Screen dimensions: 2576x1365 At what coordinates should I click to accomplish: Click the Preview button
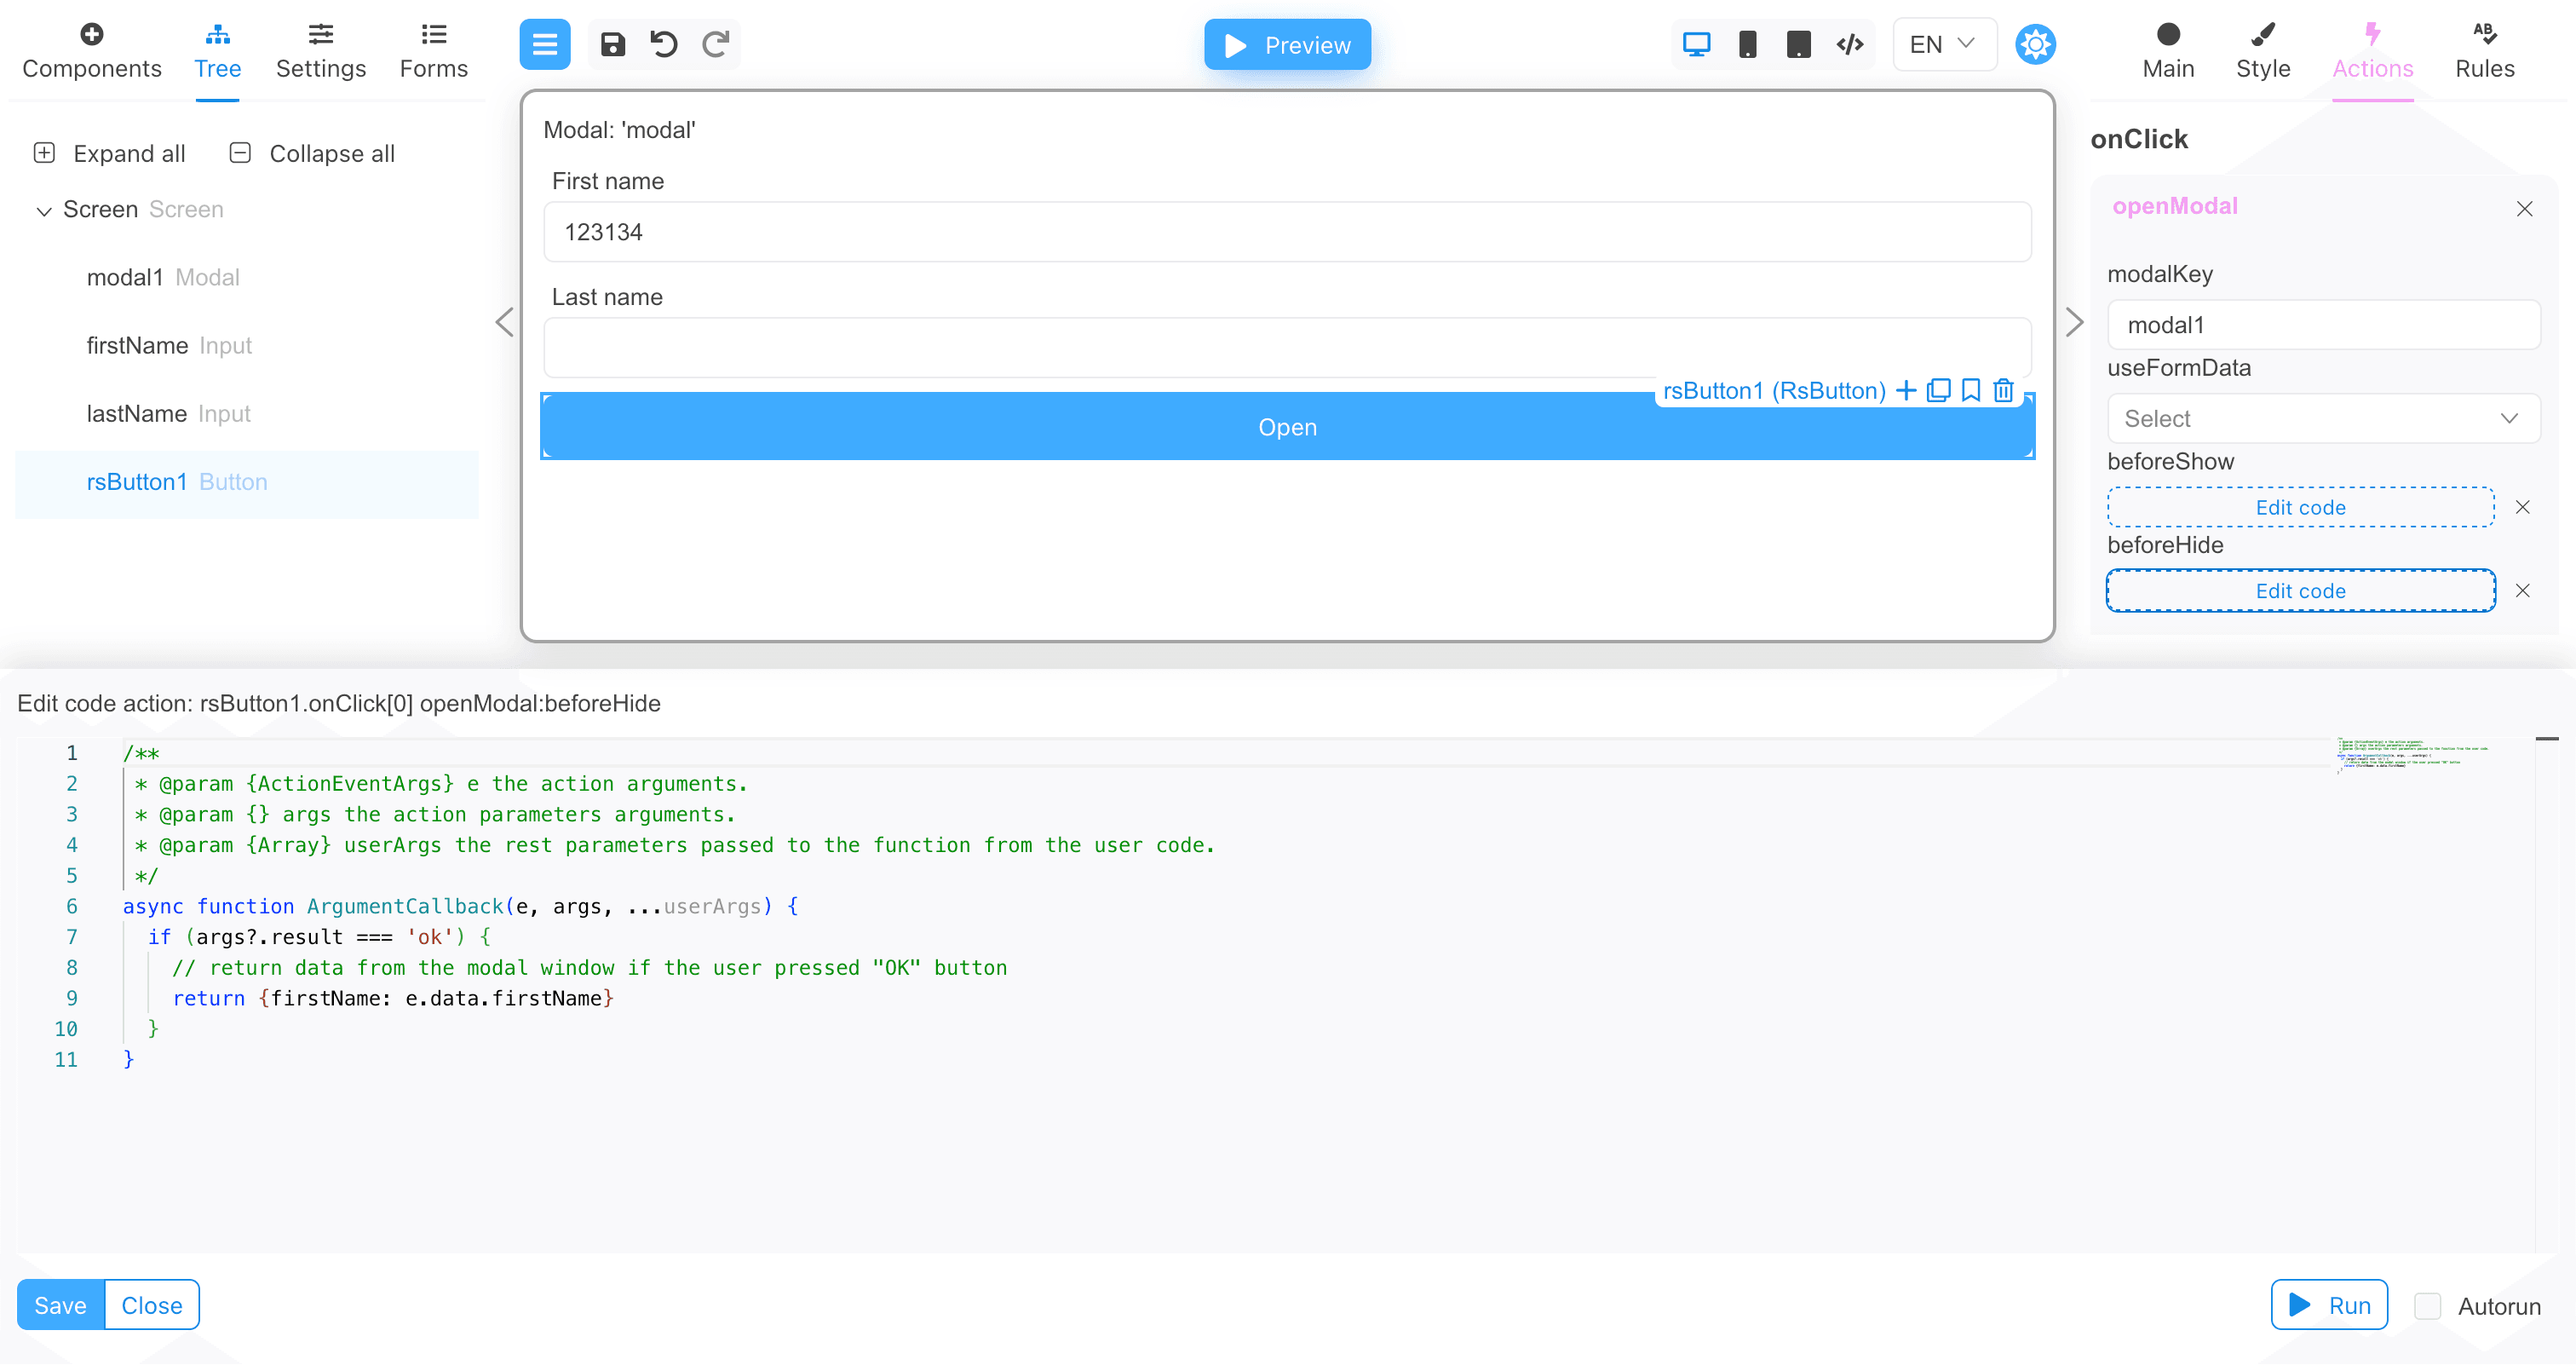click(x=1287, y=44)
